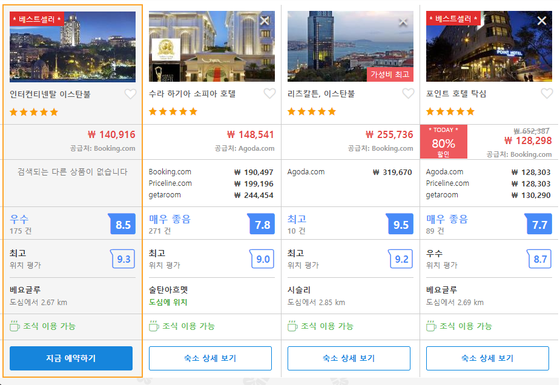Remove 포인트 호텔 탁심 card with X
The image size is (560, 385).
click(x=541, y=21)
